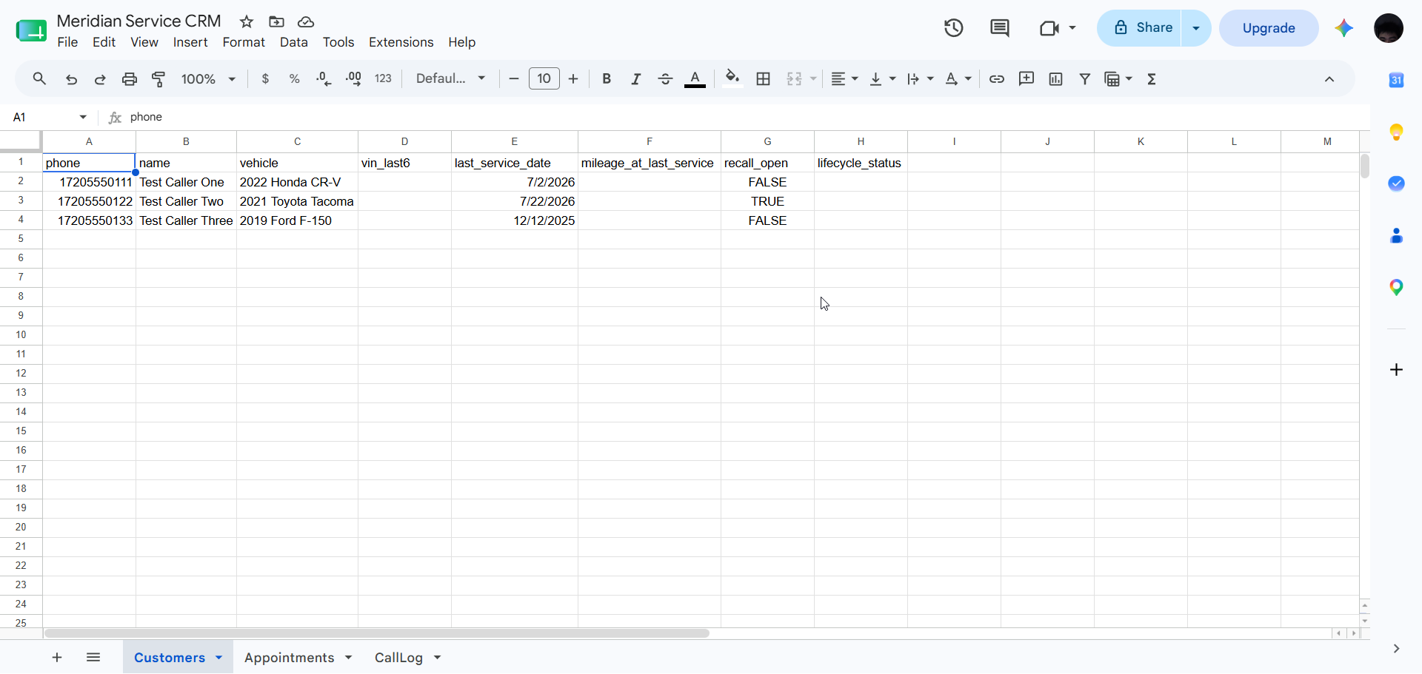Toggle strikethrough formatting
The height and width of the screenshot is (674, 1422).
[665, 78]
